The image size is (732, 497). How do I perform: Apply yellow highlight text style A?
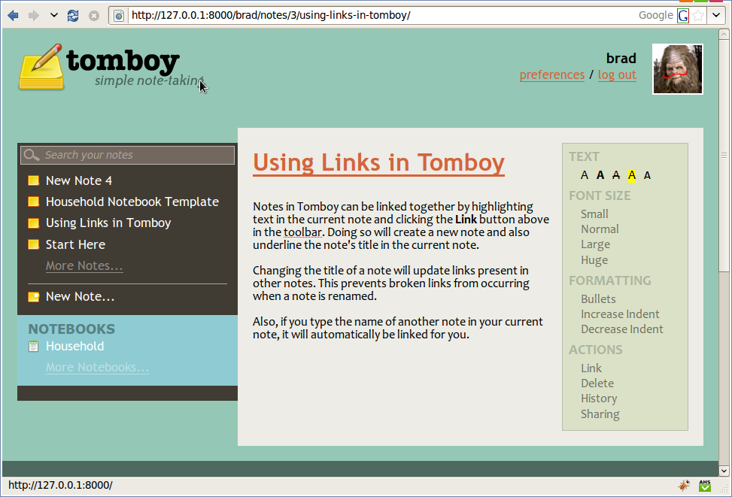pos(632,175)
